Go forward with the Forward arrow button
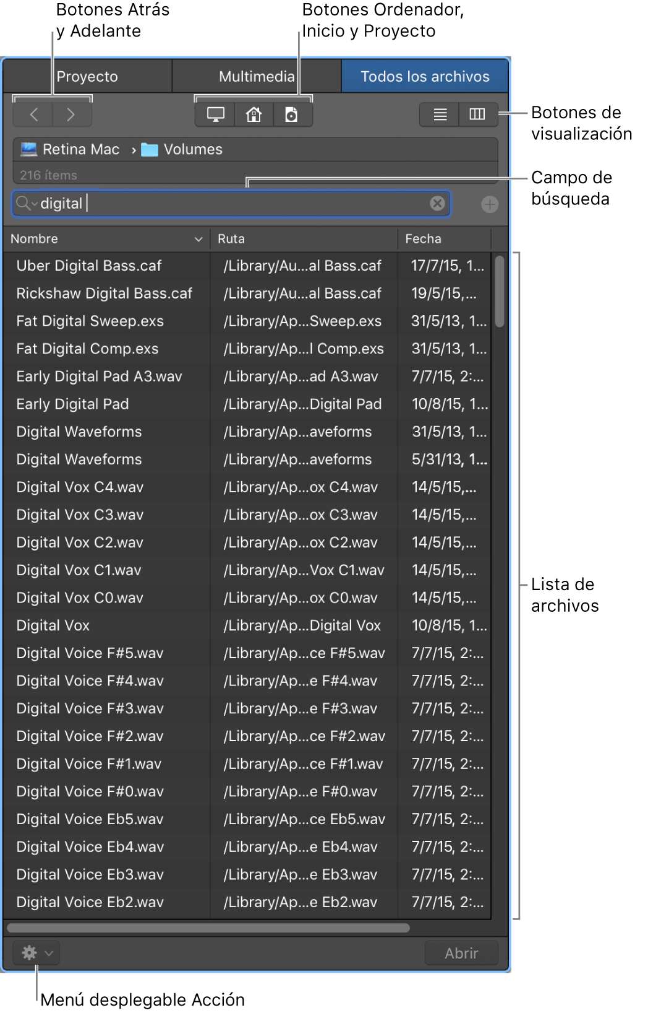Image resolution: width=648 pixels, height=1013 pixels. tap(72, 115)
